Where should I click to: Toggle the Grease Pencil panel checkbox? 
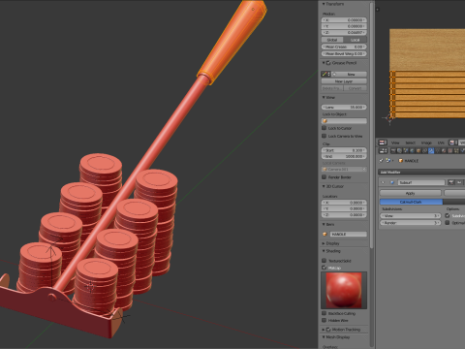(x=328, y=63)
